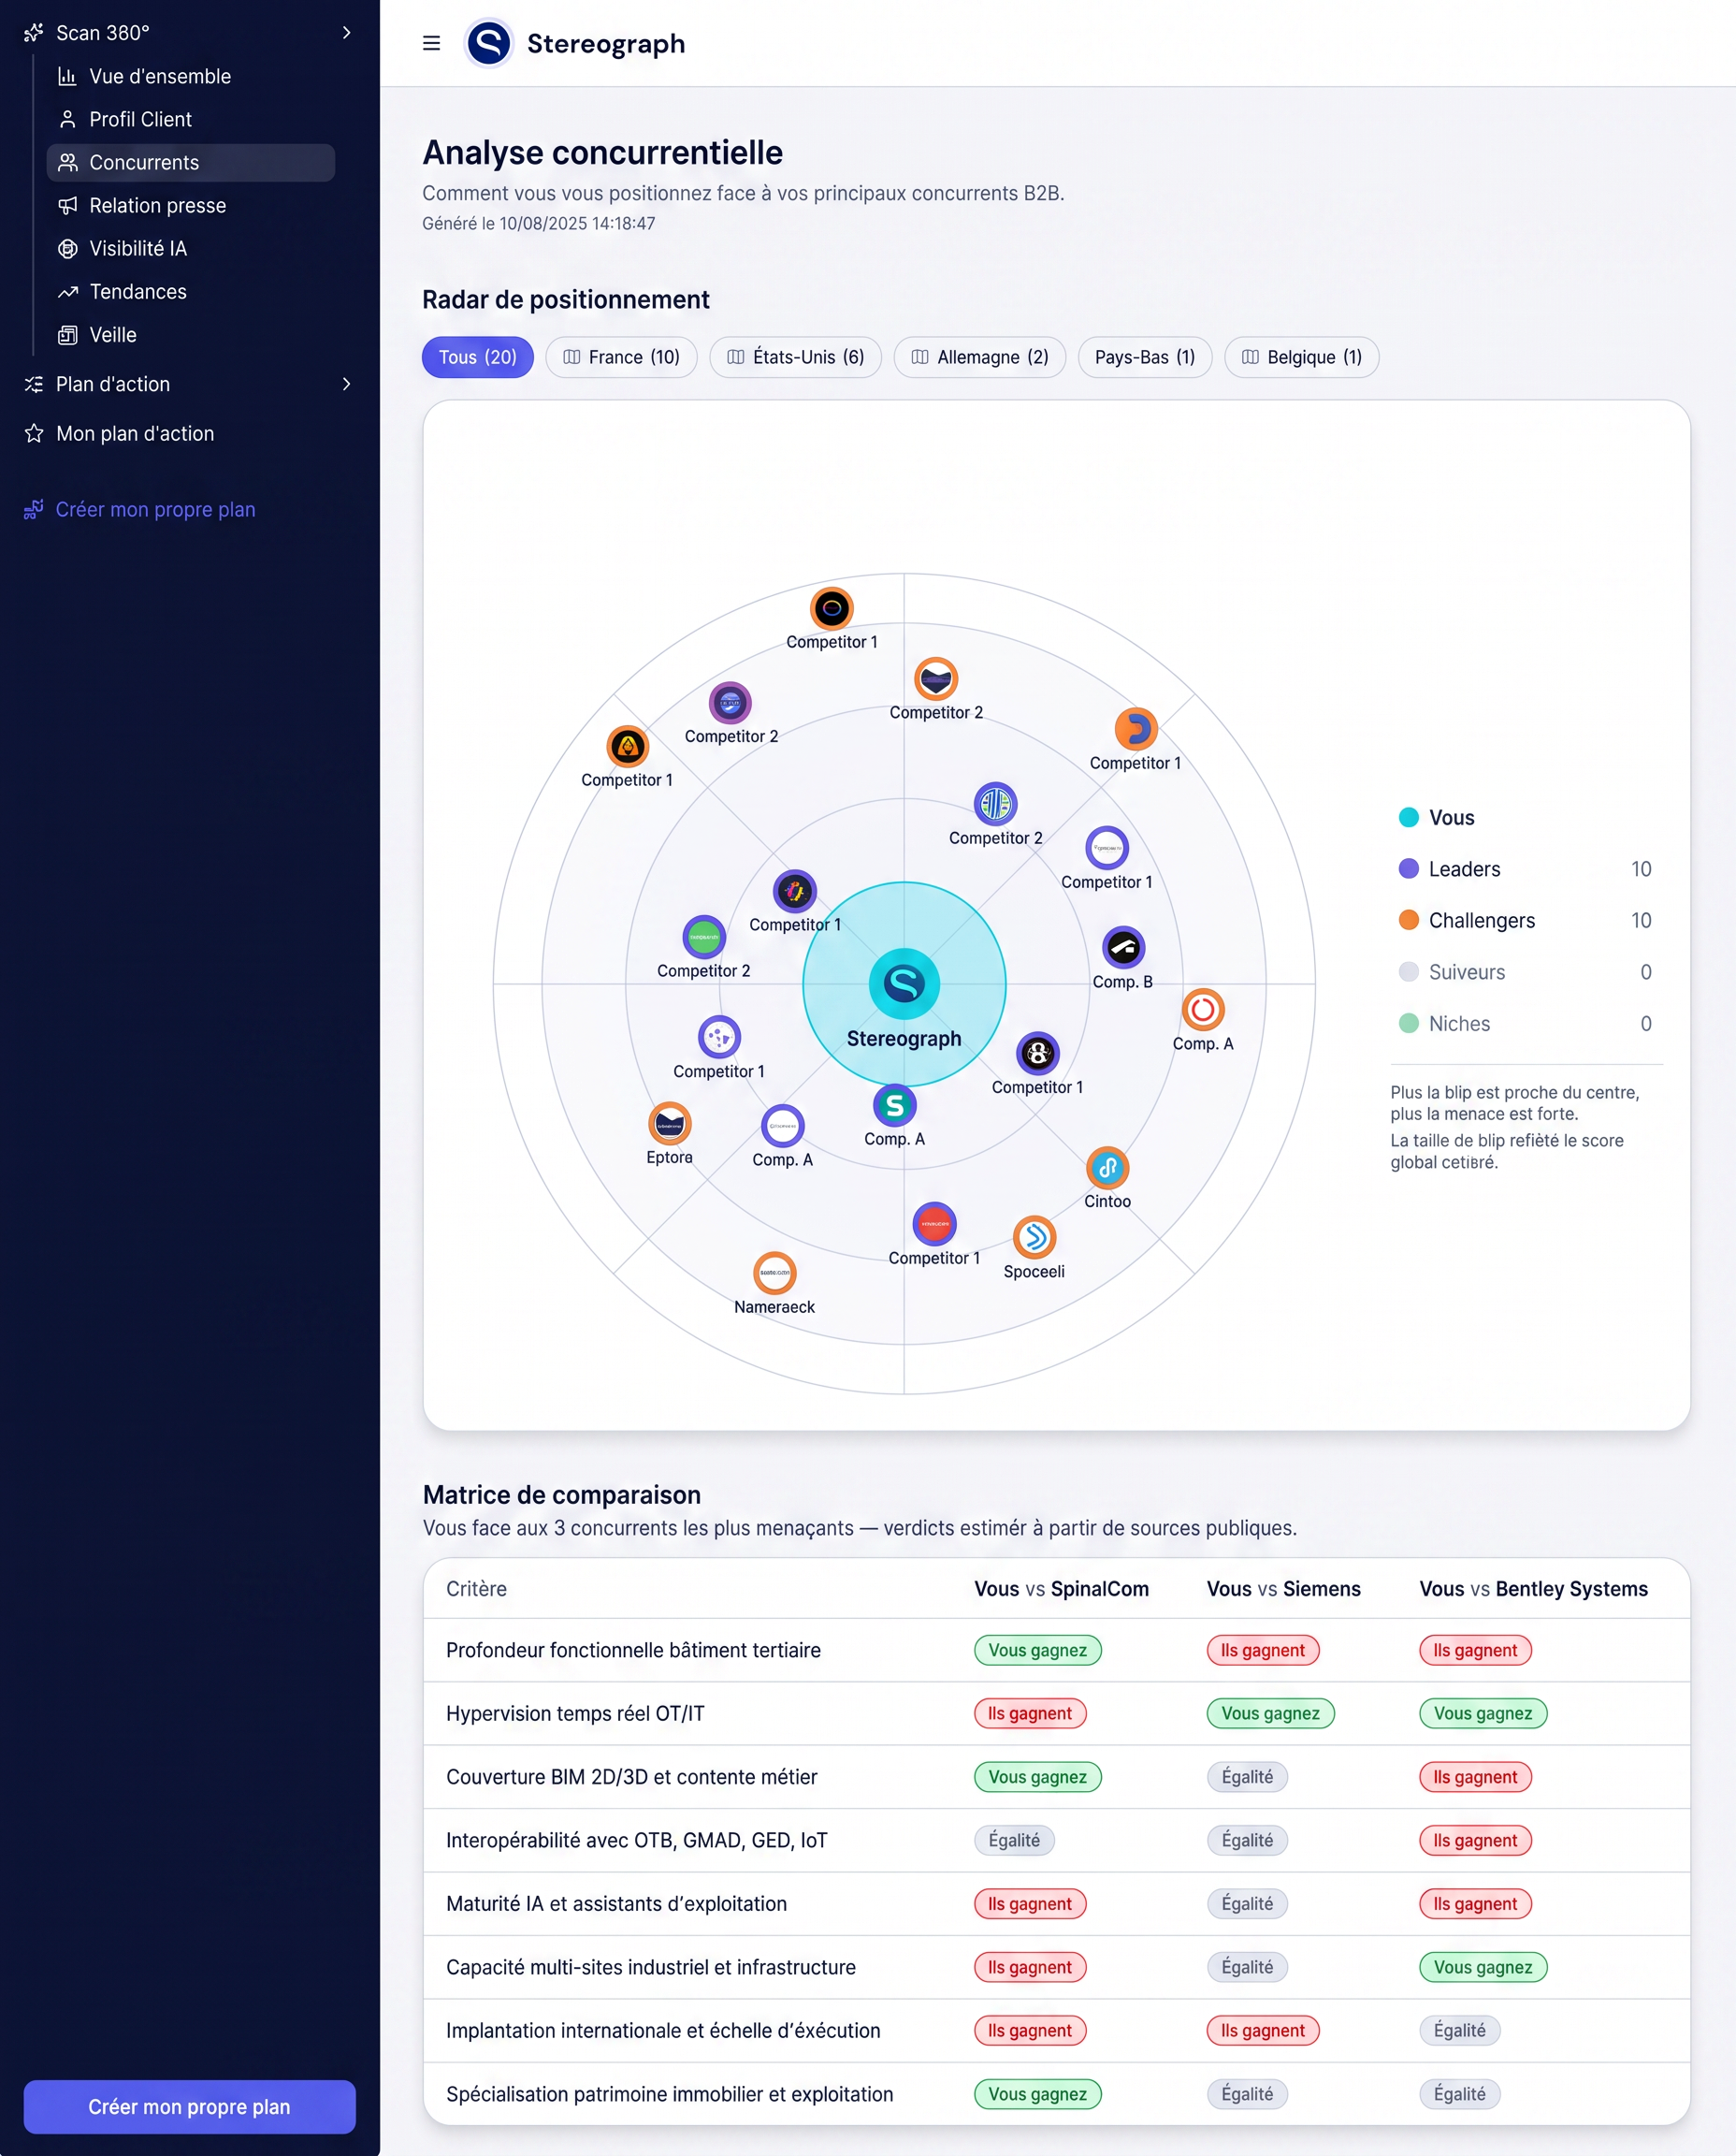Image resolution: width=1736 pixels, height=2156 pixels.
Task: Filter radar by Pays-Bas (1)
Action: [x=1144, y=357]
